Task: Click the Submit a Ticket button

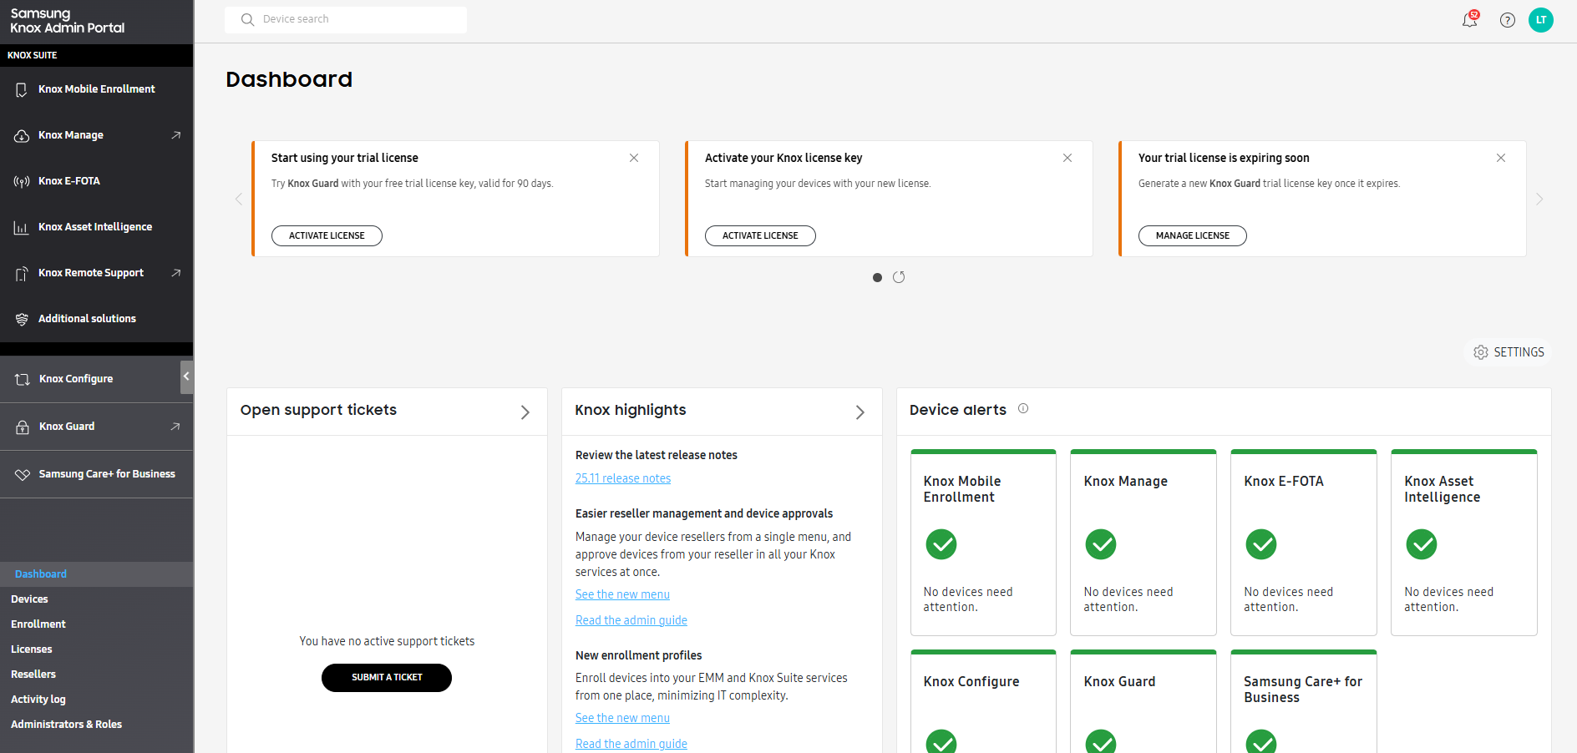Action: [x=387, y=678]
